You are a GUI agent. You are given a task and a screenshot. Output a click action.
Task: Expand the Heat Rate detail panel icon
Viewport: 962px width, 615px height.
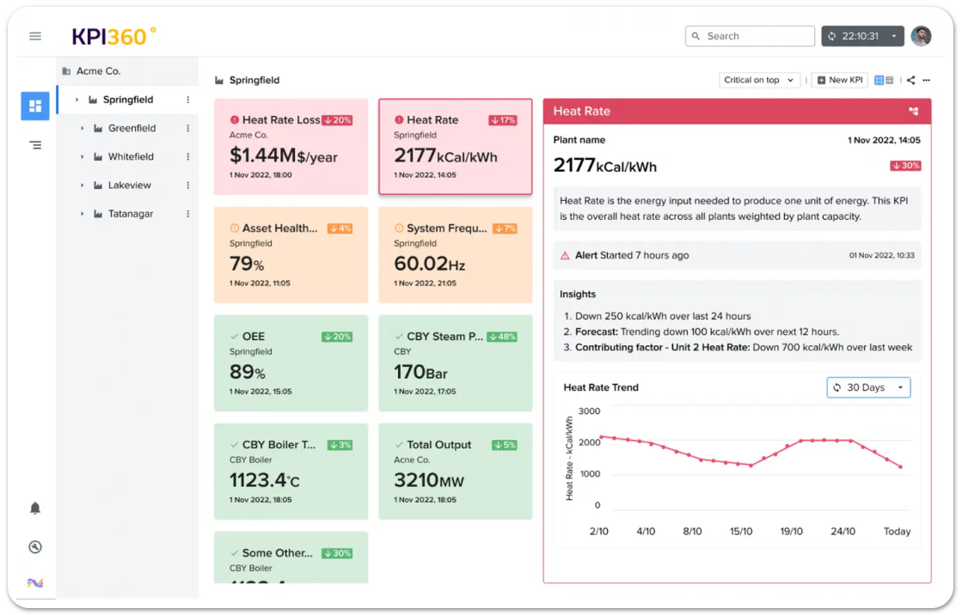pos(914,111)
